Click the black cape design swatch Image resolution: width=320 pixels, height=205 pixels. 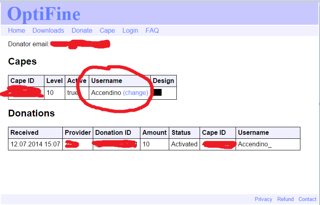(x=157, y=93)
